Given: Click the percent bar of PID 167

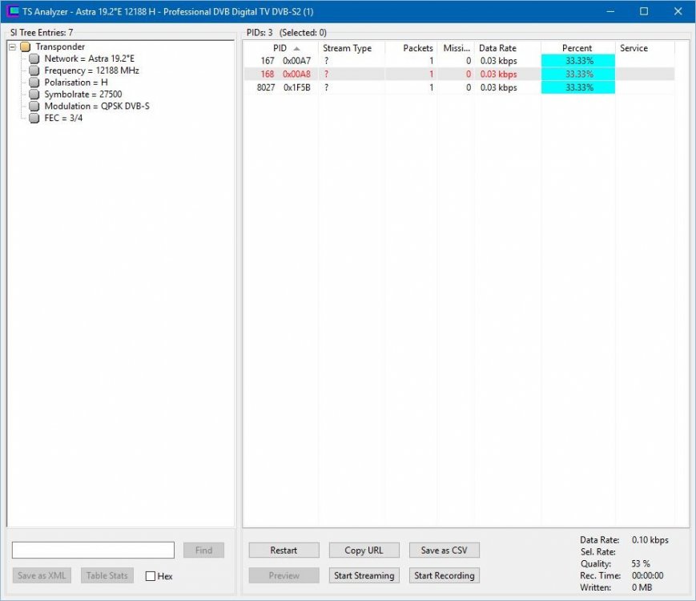Looking at the screenshot, I should 578,61.
